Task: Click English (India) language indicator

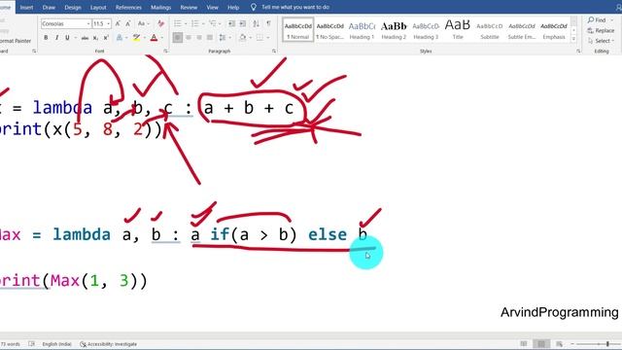Action: 56,344
